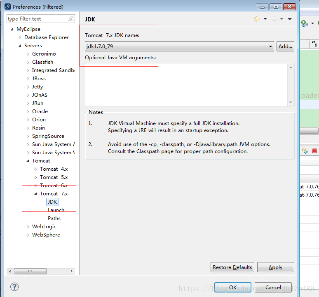Image resolution: width=319 pixels, height=297 pixels.
Task: Click the forward navigation arrow icon
Action: coord(273,19)
